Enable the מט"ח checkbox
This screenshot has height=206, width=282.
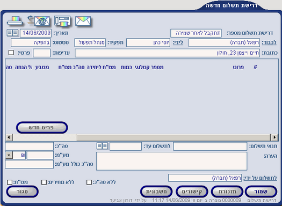[x=10, y=182]
